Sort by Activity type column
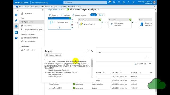Image resolution: width=170 pixels, height=95 pixels. click(104, 72)
